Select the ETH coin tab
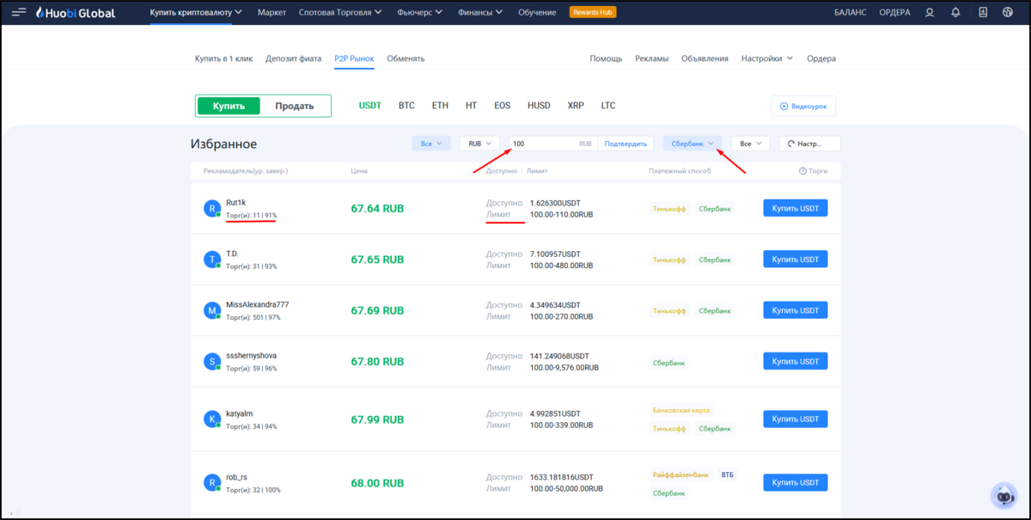 440,106
